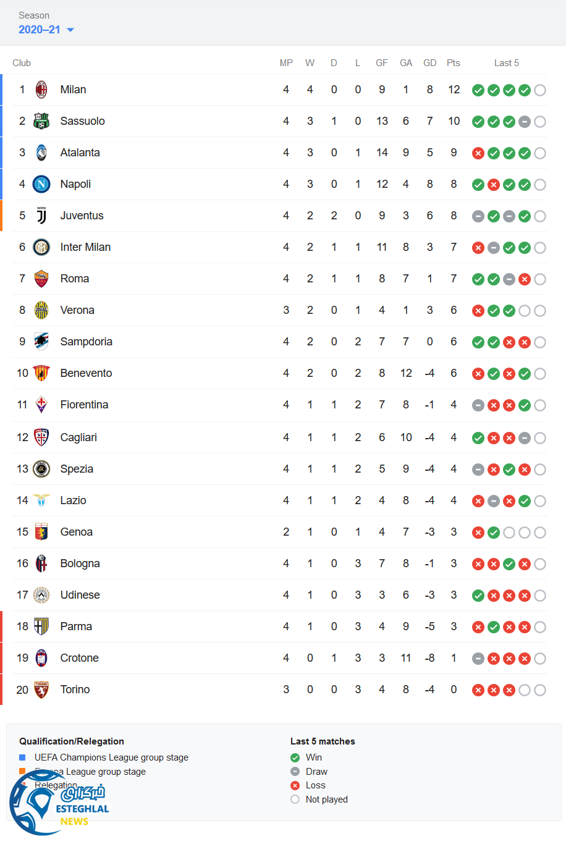Click the Roma club crest icon
This screenshot has height=852, width=566.
[41, 279]
